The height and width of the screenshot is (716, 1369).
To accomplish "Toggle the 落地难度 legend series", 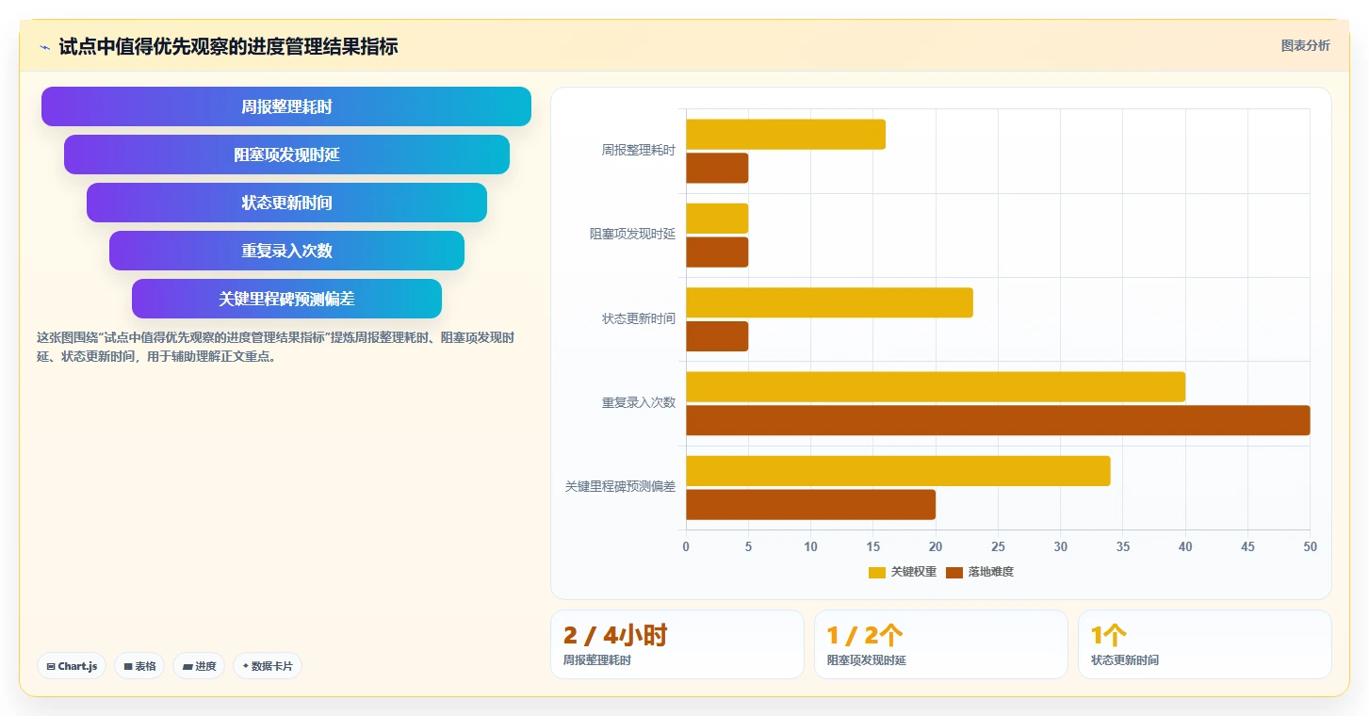I will 980,572.
